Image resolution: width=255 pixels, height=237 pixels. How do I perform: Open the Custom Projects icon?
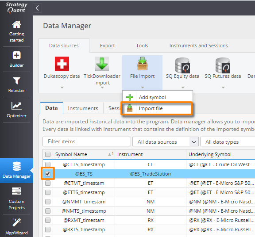(x=16, y=191)
